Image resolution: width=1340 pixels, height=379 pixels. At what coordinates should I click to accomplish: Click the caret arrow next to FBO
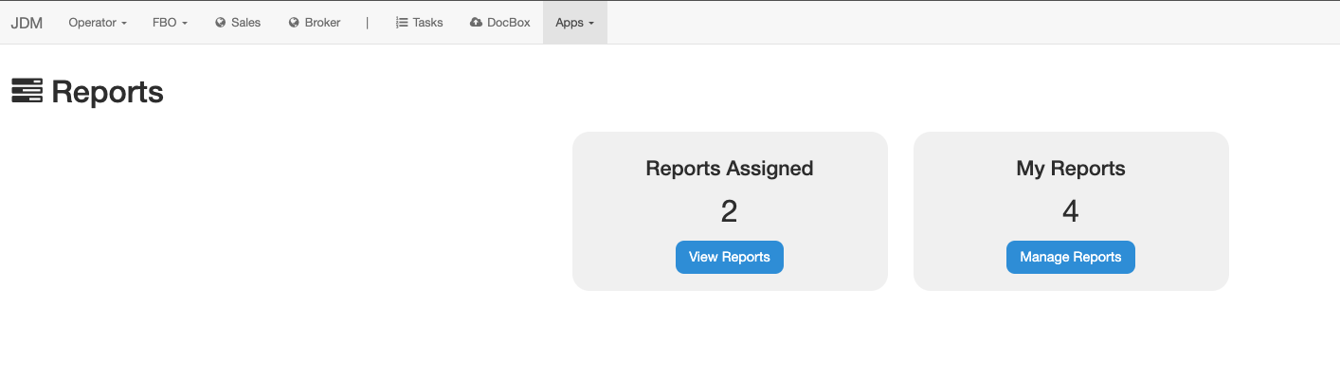[185, 24]
